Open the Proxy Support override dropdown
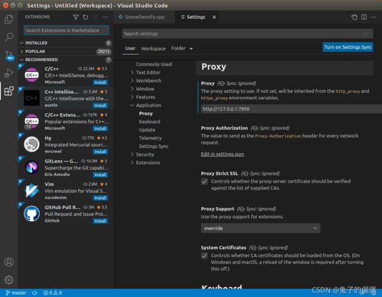 260,228
